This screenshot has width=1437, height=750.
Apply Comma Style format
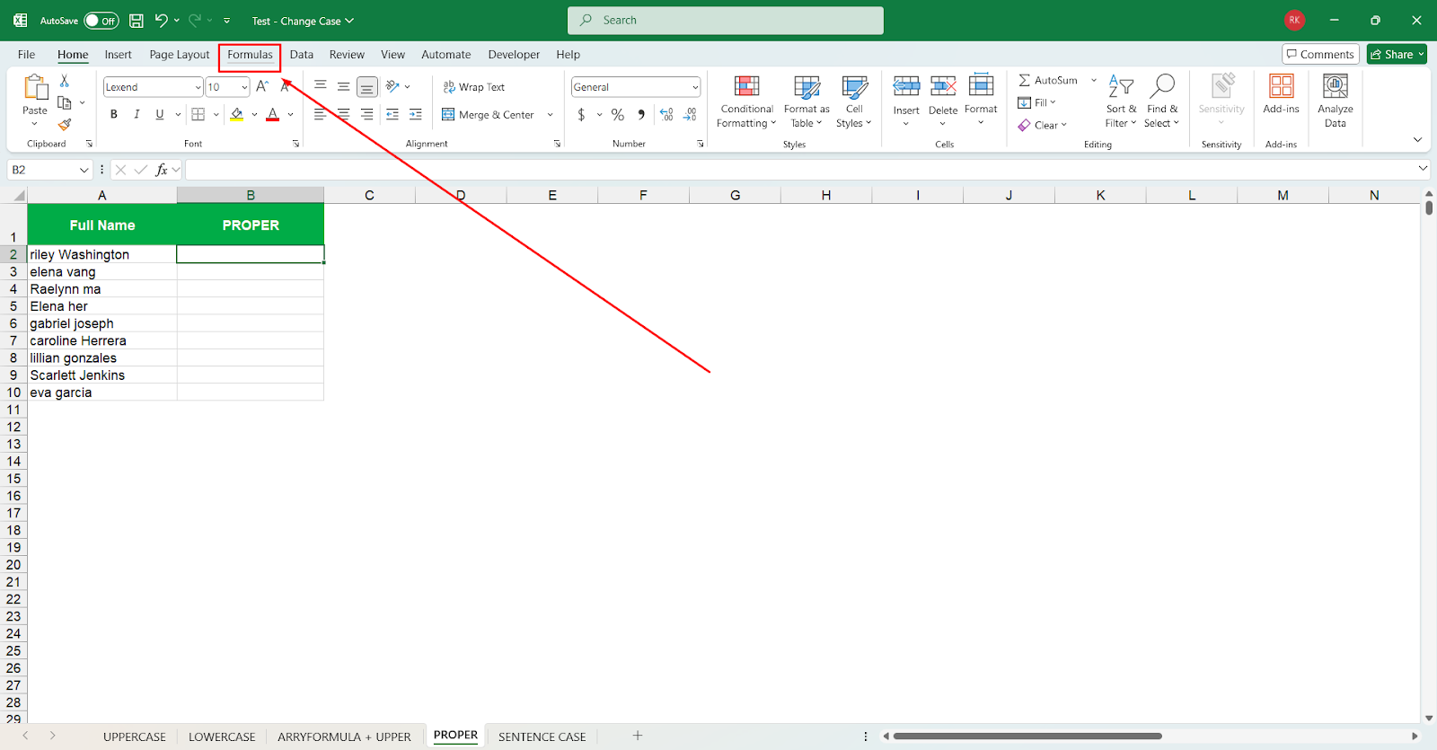pyautogui.click(x=641, y=114)
